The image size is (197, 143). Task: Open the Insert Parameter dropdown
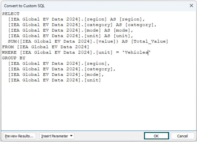57,136
